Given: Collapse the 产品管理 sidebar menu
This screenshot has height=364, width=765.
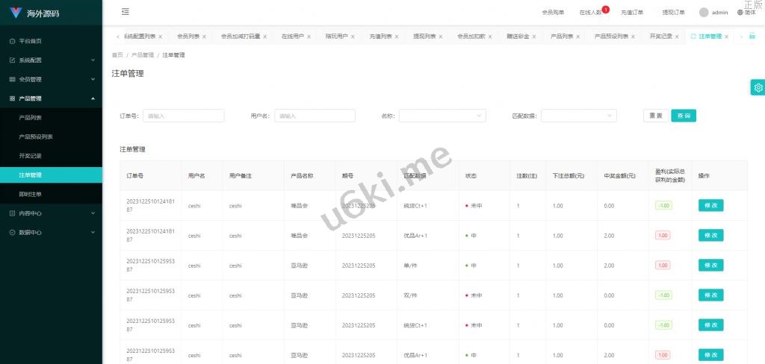Looking at the screenshot, I should click(x=51, y=98).
